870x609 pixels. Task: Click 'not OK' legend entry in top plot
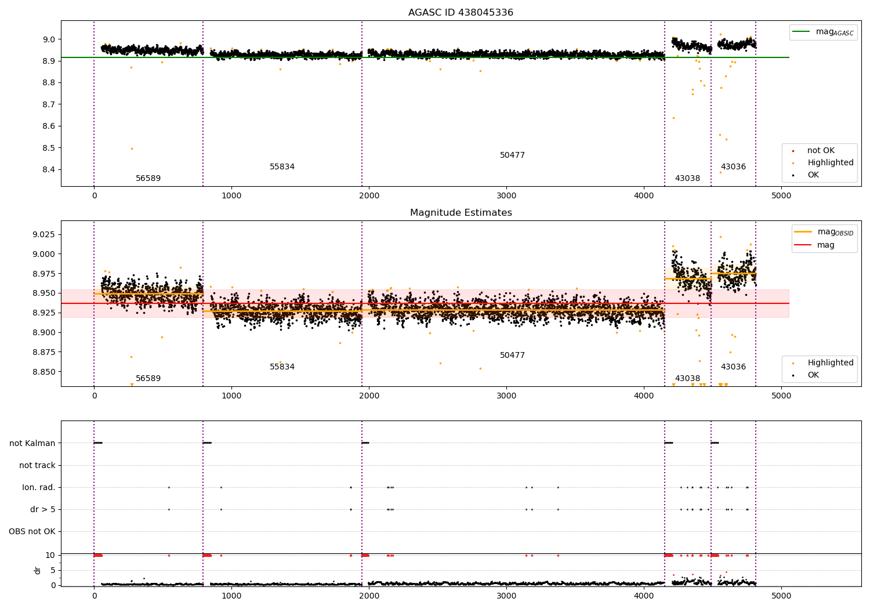click(821, 151)
